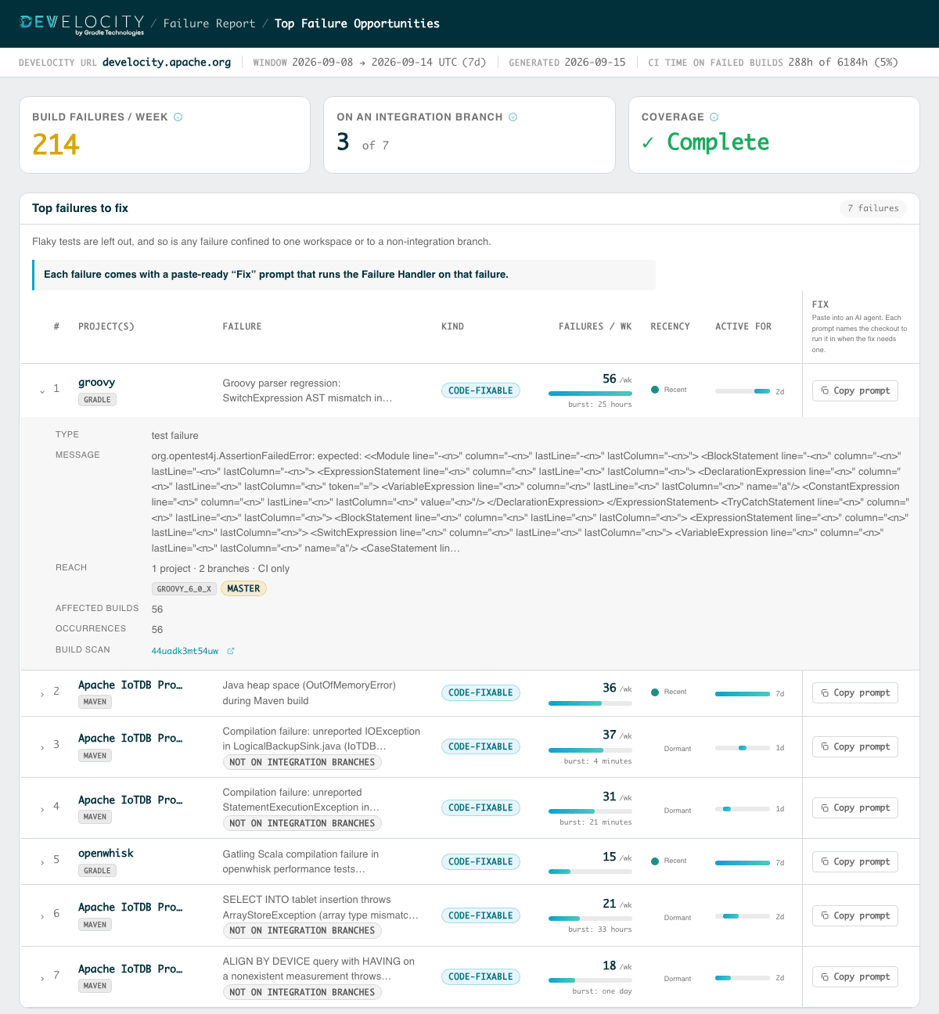
Task: Click the MAVEN tag in row 2
Action: click(95, 702)
